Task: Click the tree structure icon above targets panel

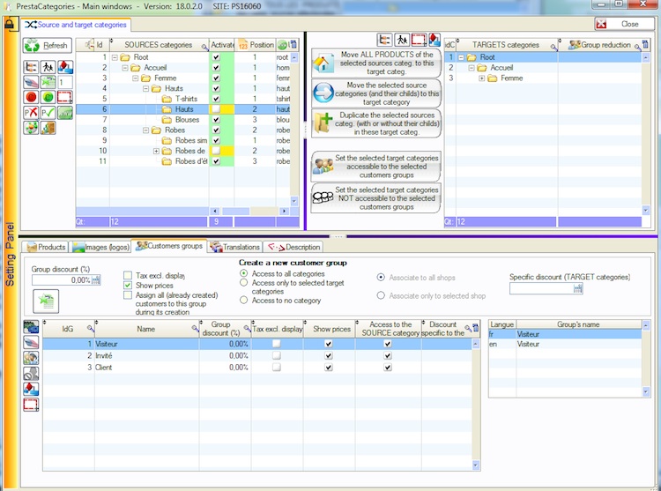Action: click(x=384, y=41)
